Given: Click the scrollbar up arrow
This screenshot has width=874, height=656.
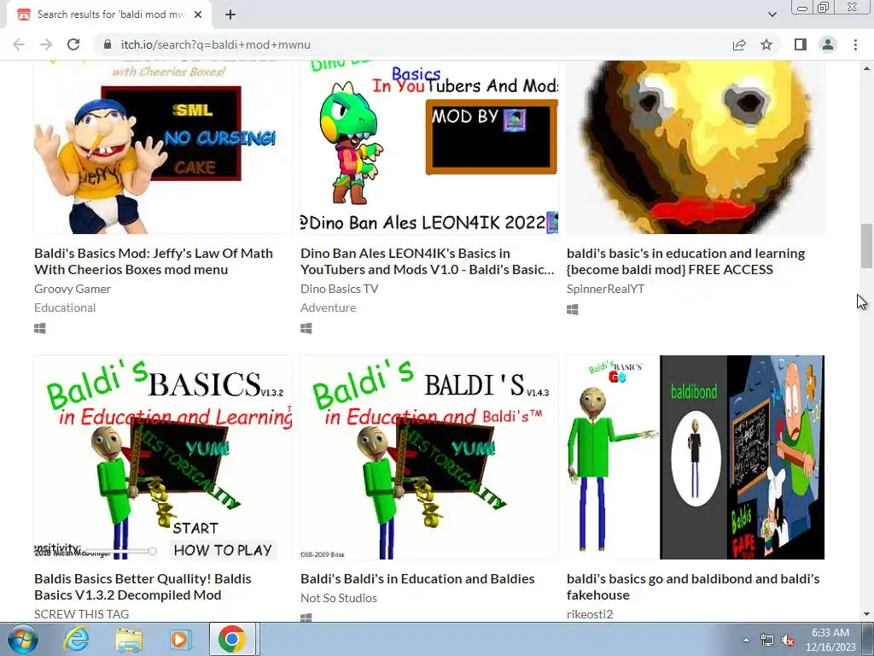Looking at the screenshot, I should coord(866,68).
